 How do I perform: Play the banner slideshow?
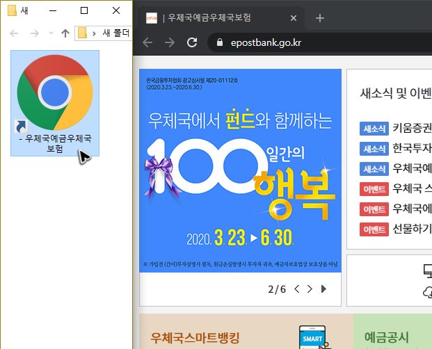323,289
